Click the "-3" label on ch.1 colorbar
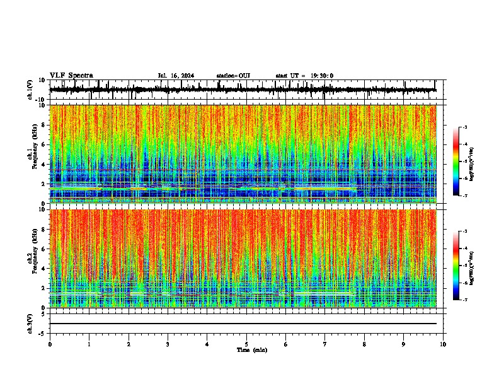499x386 pixels. [x=464, y=127]
